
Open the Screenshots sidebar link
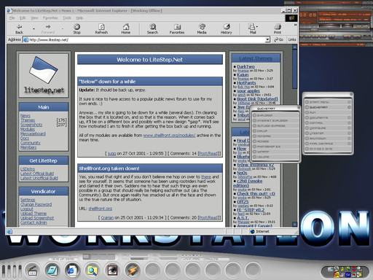pyautogui.click(x=31, y=125)
